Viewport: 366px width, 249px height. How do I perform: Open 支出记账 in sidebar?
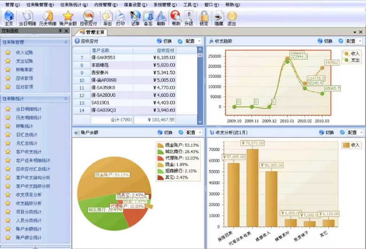[x=24, y=61]
